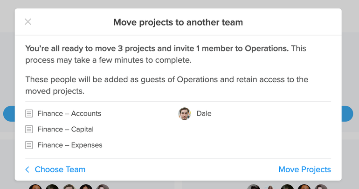Viewport: 359px width, 189px height.
Task: Click leftmost avatar in bottom-left member row
Action: (x=35, y=187)
